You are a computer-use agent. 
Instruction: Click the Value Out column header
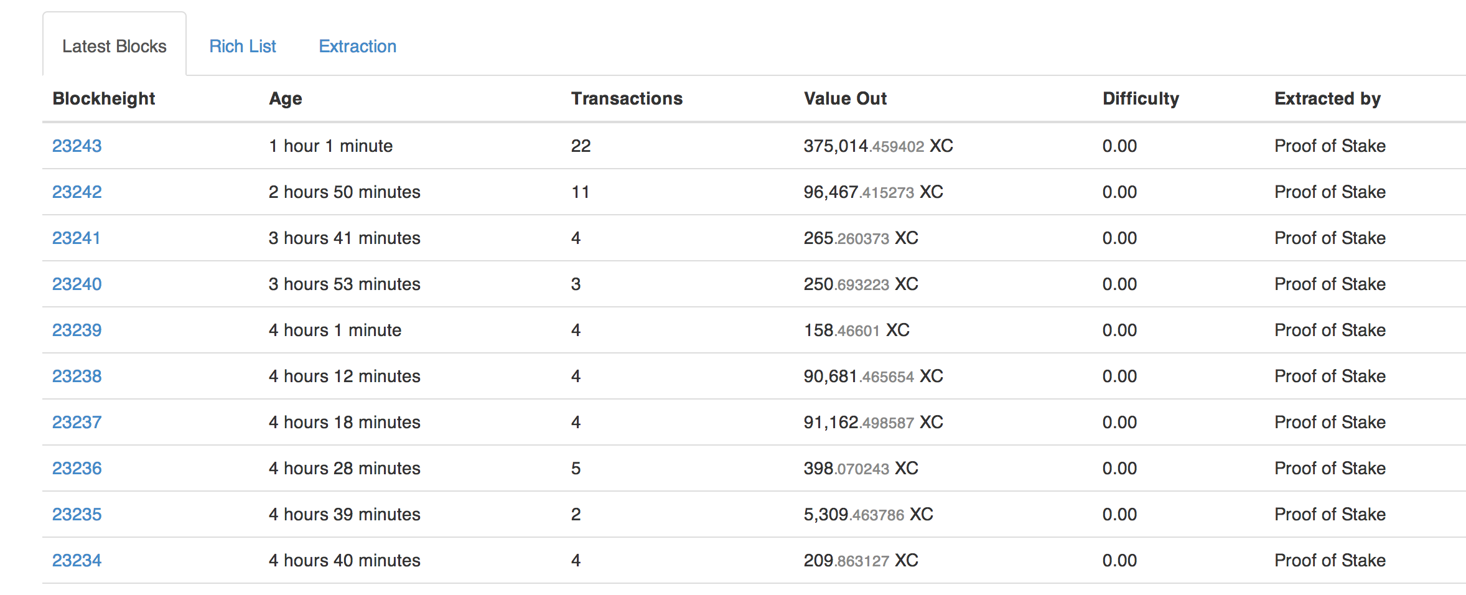(845, 98)
